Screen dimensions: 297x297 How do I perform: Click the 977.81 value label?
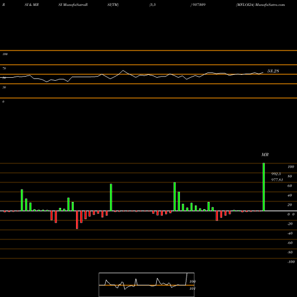point(277,180)
